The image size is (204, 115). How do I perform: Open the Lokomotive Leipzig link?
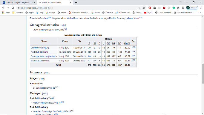point(40,48)
